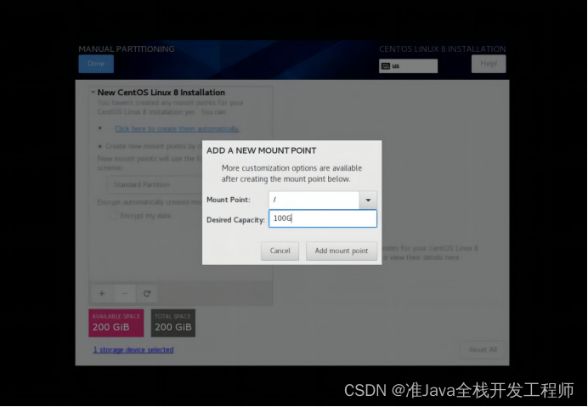The width and height of the screenshot is (588, 407).
Task: Cancel the new mount point dialog
Action: 280,251
